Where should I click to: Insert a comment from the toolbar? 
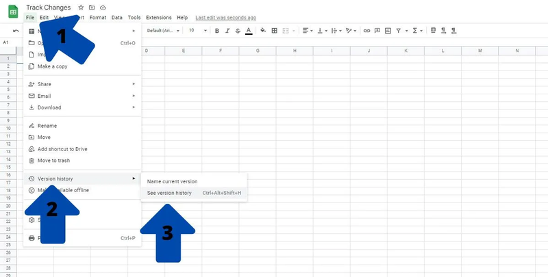(377, 31)
